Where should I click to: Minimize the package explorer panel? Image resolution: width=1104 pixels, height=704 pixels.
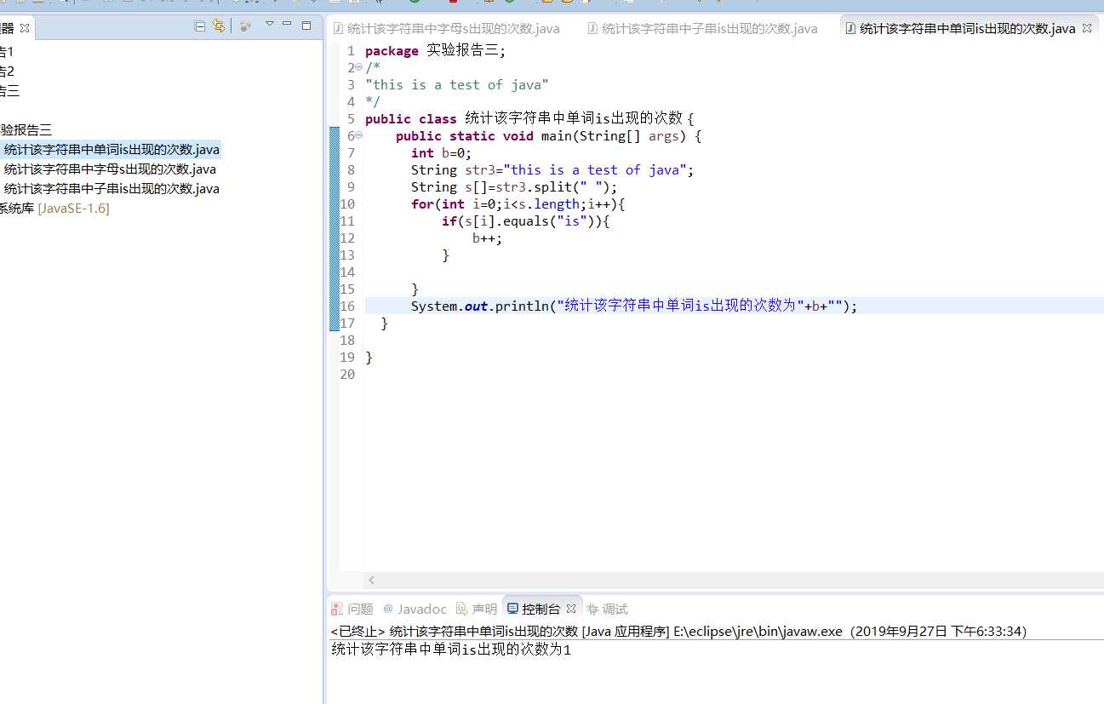[x=287, y=24]
